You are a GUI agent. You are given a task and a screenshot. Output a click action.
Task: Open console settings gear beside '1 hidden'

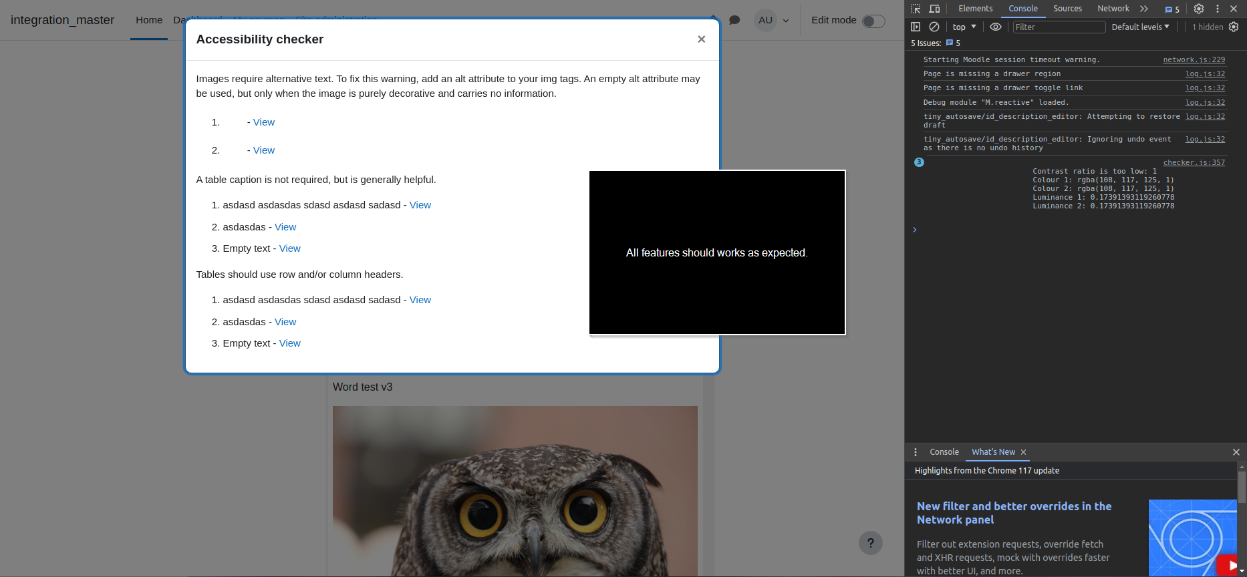[1234, 27]
